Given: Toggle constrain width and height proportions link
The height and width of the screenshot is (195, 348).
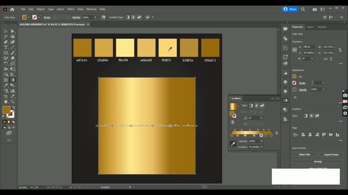Looking at the screenshot, I should point(340,50).
